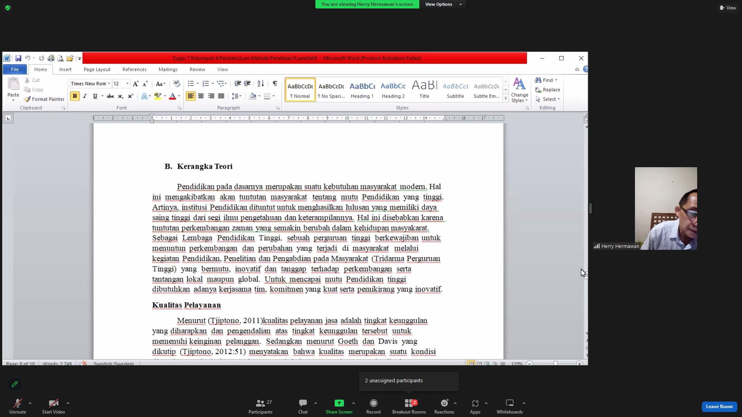The width and height of the screenshot is (742, 417).
Task: Expand the Styles gallery More arrow
Action: 505,99
